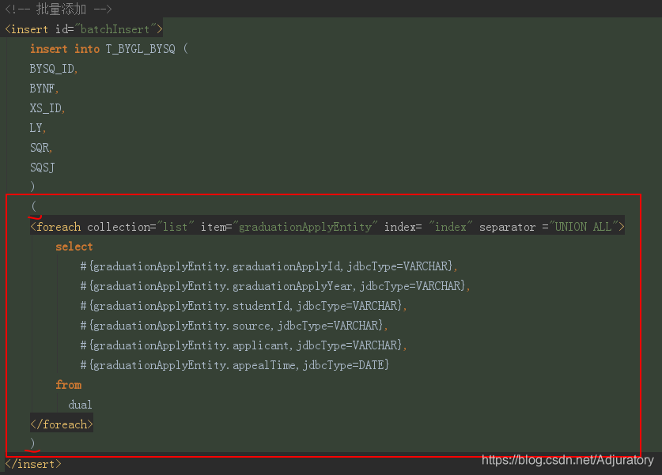662x475 pixels.
Task: Click the item="graduationApplyEntity" attribute
Action: [289, 227]
